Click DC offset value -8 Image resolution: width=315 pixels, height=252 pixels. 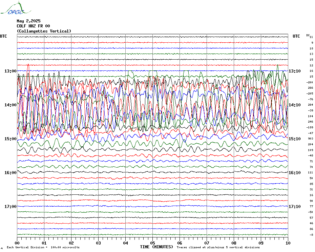pos(311,234)
